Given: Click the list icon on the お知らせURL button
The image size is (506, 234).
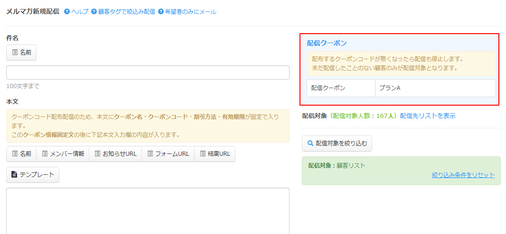Looking at the screenshot, I should click(98, 154).
